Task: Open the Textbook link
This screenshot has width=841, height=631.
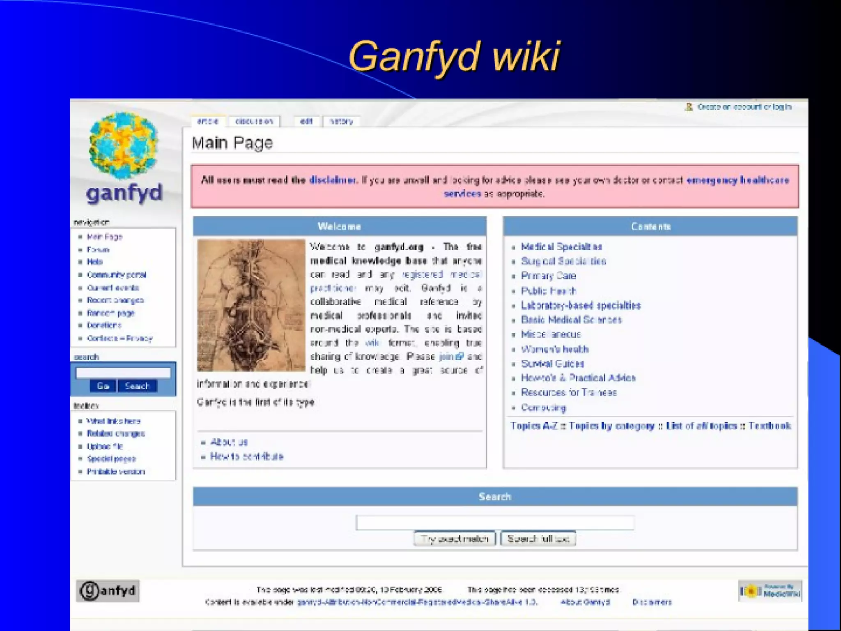Action: 769,426
